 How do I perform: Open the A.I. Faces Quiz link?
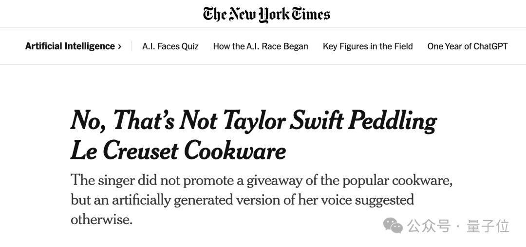click(x=170, y=46)
